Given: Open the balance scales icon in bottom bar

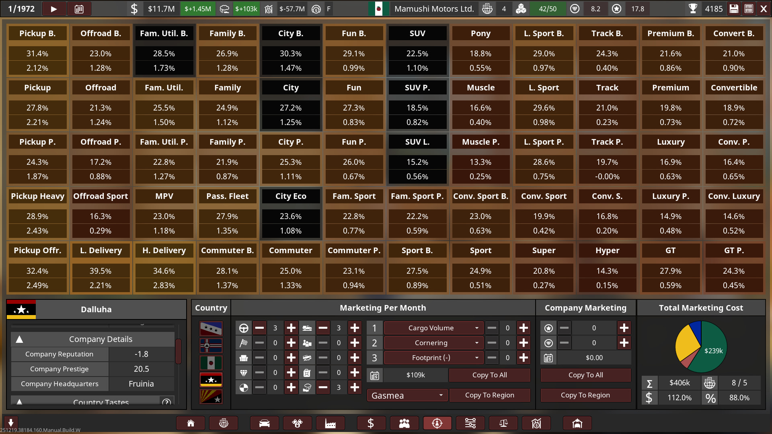Looking at the screenshot, I should (x=503, y=423).
